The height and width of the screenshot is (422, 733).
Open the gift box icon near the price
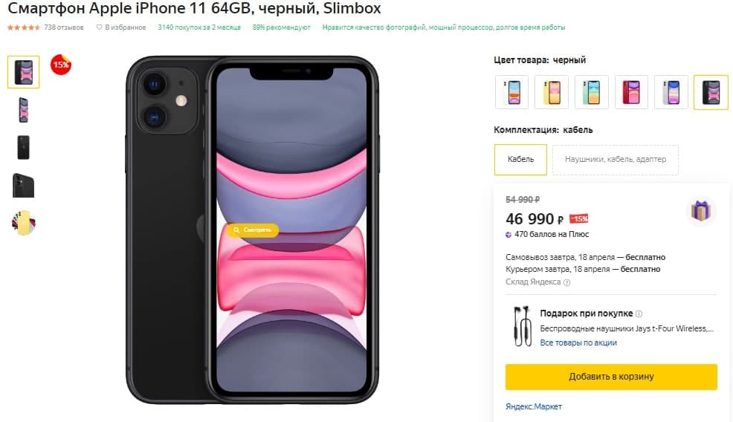coord(701,211)
